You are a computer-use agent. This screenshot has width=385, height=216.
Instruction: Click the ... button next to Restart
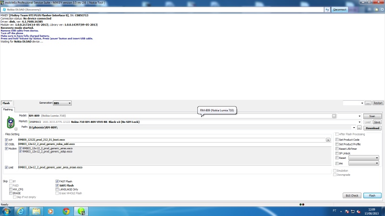pyautogui.click(x=368, y=103)
